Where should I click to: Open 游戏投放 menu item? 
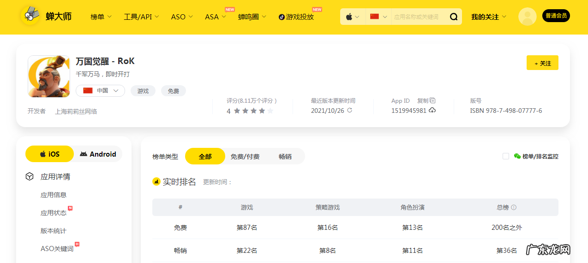point(296,17)
